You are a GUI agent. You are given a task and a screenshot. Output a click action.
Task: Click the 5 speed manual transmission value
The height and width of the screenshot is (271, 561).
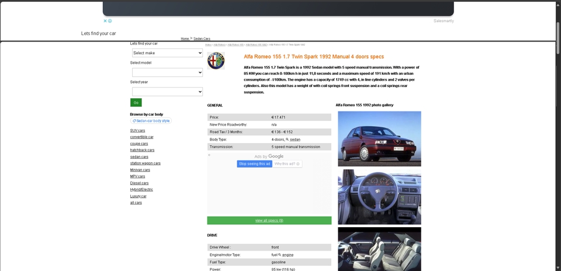pyautogui.click(x=296, y=147)
